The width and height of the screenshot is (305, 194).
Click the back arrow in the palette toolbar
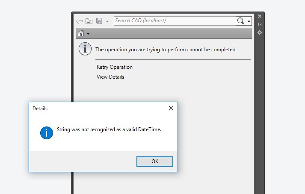point(79,21)
